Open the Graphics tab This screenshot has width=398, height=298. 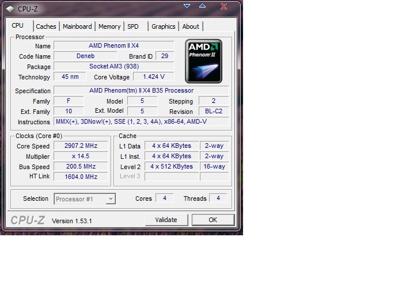pos(164,26)
